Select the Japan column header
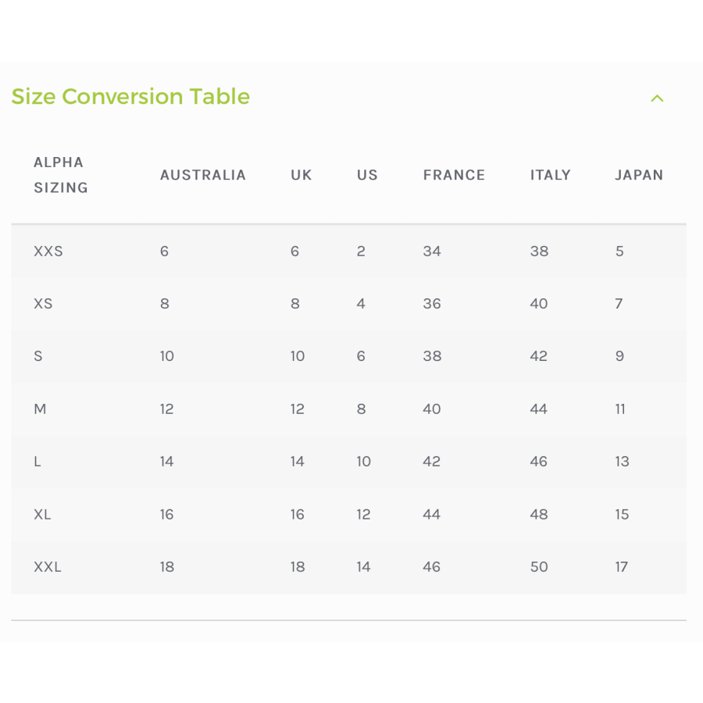This screenshot has height=703, width=703. coord(638,175)
